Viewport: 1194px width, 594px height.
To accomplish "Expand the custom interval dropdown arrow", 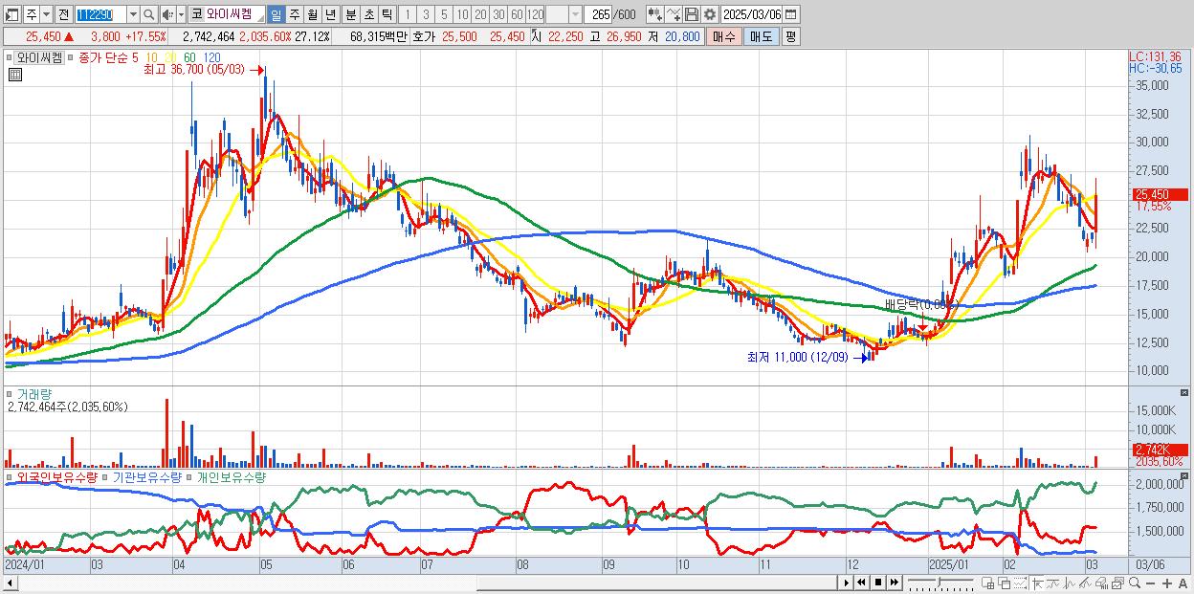I will (575, 14).
